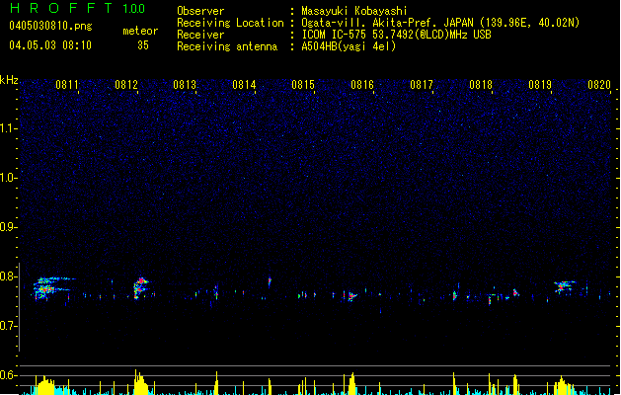Click the 0.6 kHz axis tick label
621x395 pixels.
[8, 375]
